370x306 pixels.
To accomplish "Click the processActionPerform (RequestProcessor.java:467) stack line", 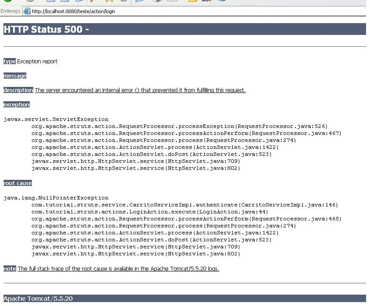I will tap(187, 134).
